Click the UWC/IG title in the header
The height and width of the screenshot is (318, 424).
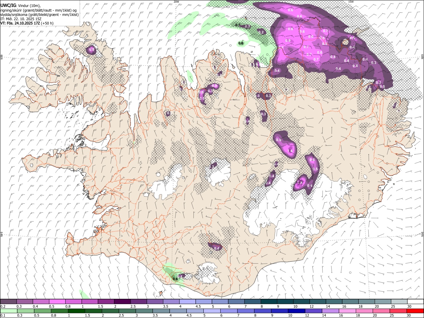[8, 5]
